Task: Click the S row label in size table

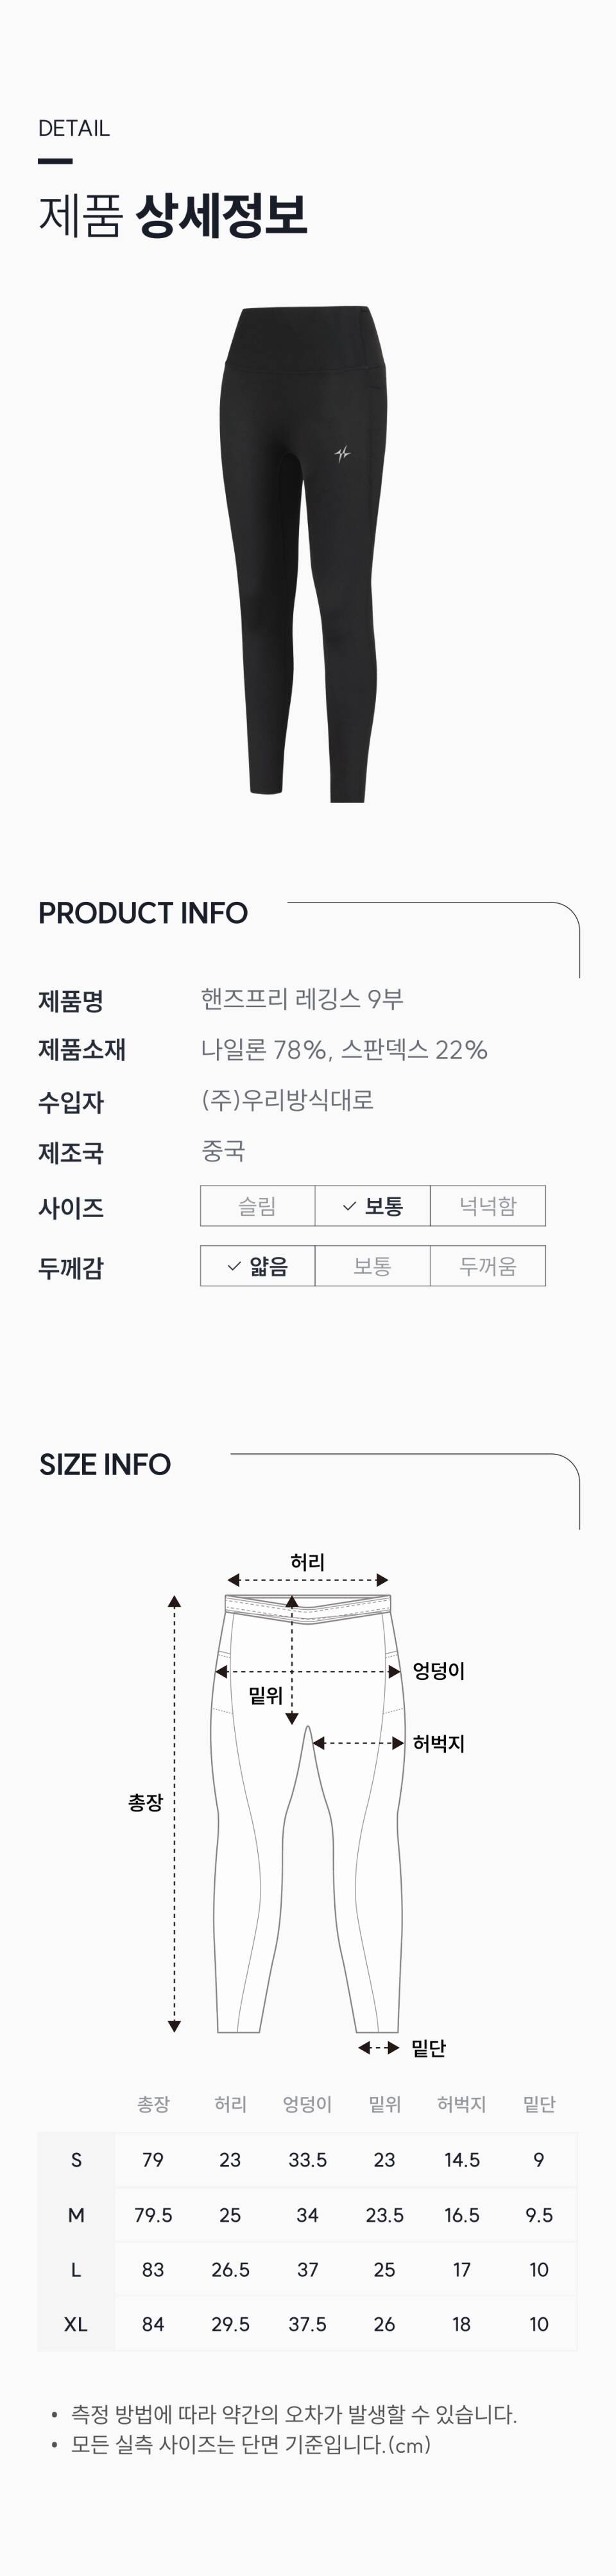Action: coord(76,2160)
